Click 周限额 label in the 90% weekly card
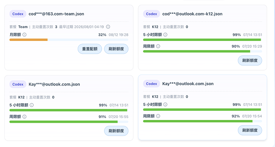The width and height of the screenshot is (275, 147). click(x=149, y=46)
